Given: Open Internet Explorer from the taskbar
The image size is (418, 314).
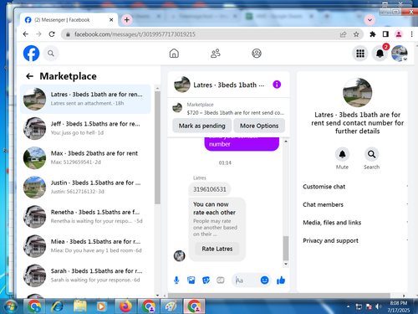Looking at the screenshot, I should pos(58,306).
